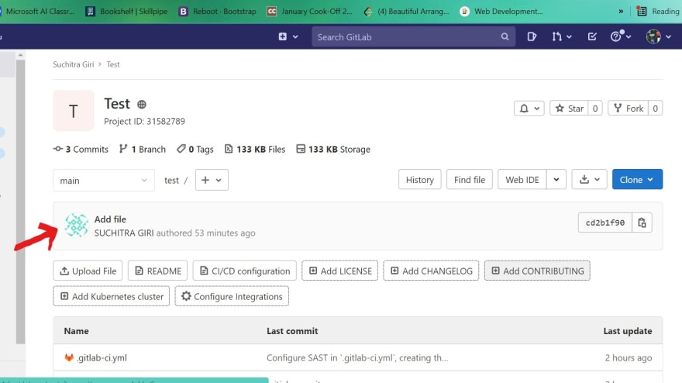The width and height of the screenshot is (682, 383).
Task: Open the Clone dropdown button
Action: coord(637,179)
